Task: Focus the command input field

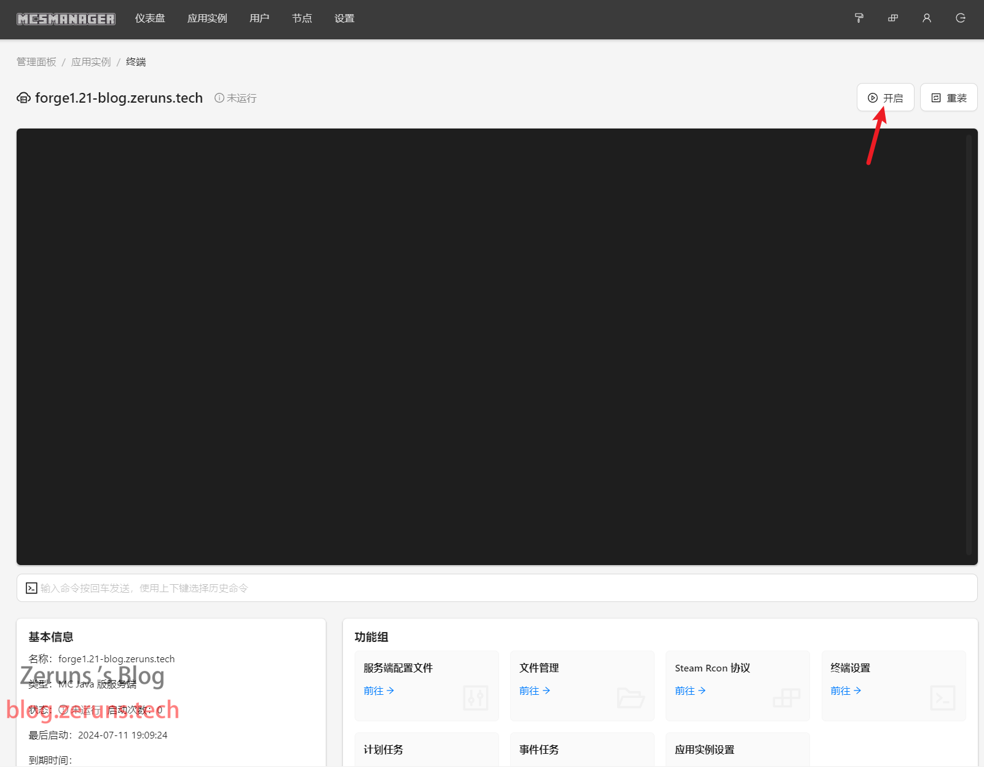Action: pyautogui.click(x=497, y=588)
